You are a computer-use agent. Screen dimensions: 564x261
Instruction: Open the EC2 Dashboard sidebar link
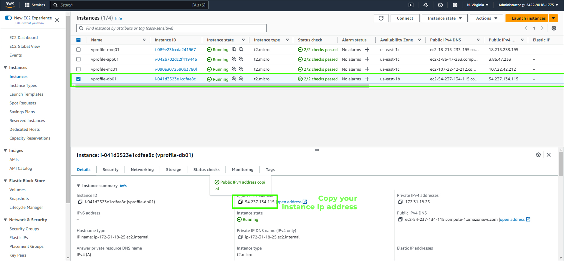[x=24, y=38]
